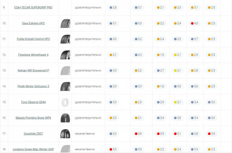Click the Fulda Kristall Control HP2 tire image
Screen dimensions: 232x153
[x=65, y=39]
